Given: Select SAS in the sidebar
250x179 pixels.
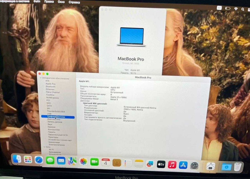Looking at the screenshot, I should tap(49, 103).
